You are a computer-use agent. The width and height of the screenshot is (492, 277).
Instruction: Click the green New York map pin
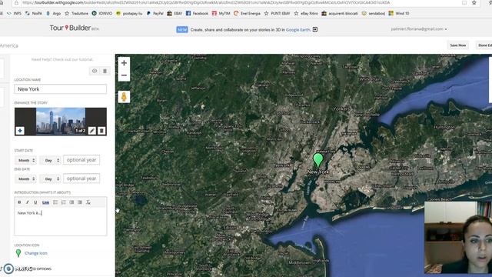[317, 160]
